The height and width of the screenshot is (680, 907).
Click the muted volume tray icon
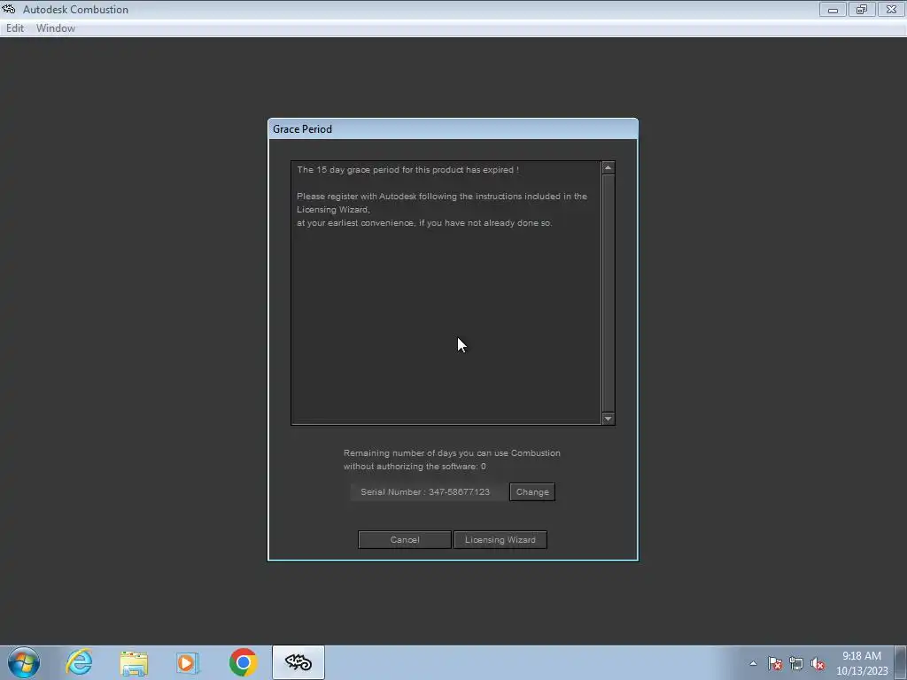coord(818,663)
